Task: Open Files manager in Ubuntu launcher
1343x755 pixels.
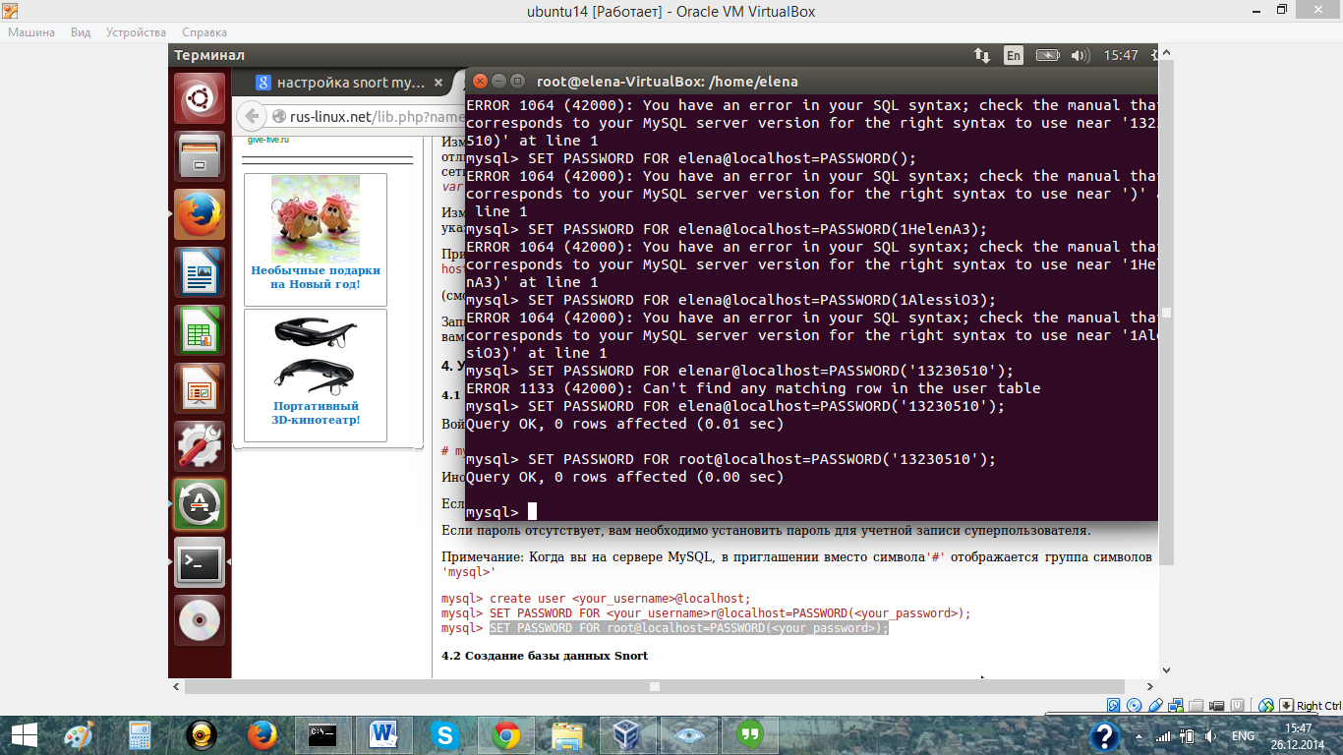Action: [200, 156]
